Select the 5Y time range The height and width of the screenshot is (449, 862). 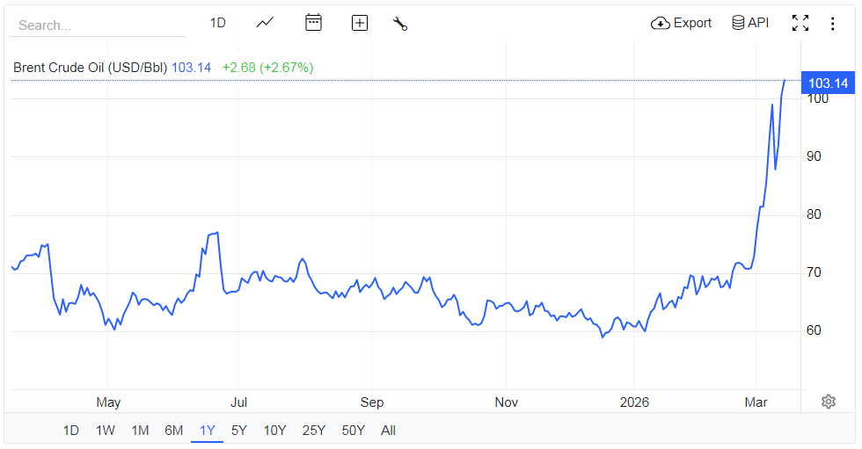[238, 430]
